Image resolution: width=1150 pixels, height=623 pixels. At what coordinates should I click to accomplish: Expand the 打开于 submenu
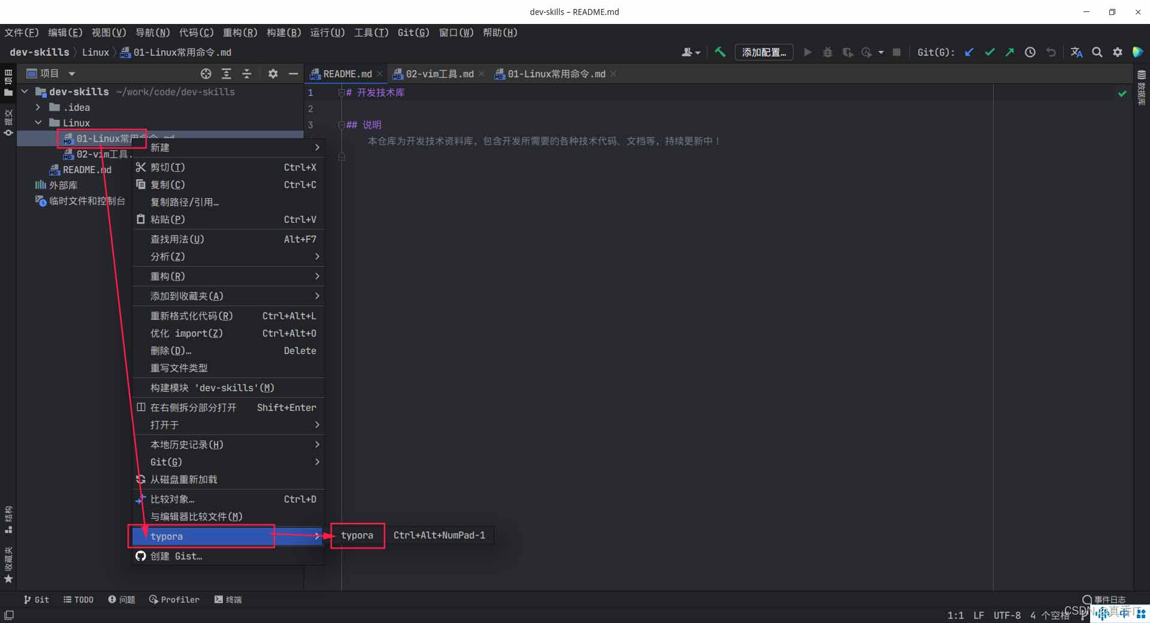tap(229, 425)
